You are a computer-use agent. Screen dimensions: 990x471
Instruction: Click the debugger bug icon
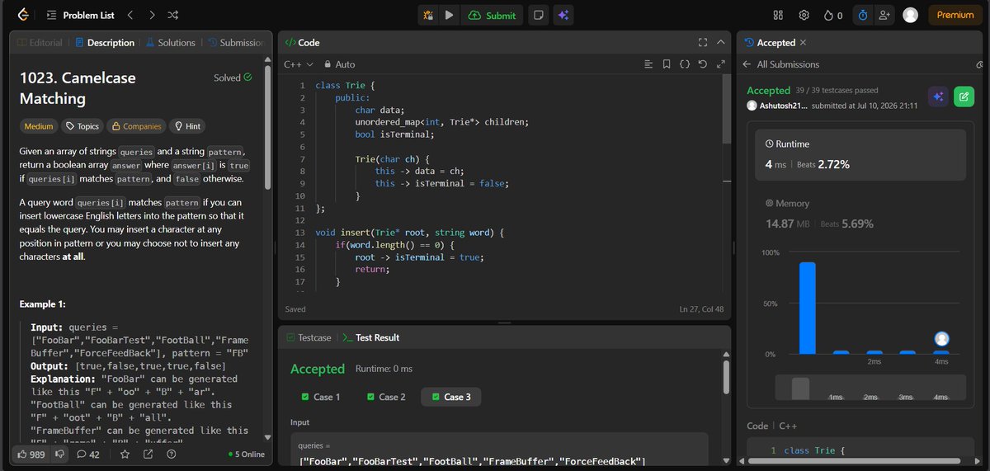[427, 15]
